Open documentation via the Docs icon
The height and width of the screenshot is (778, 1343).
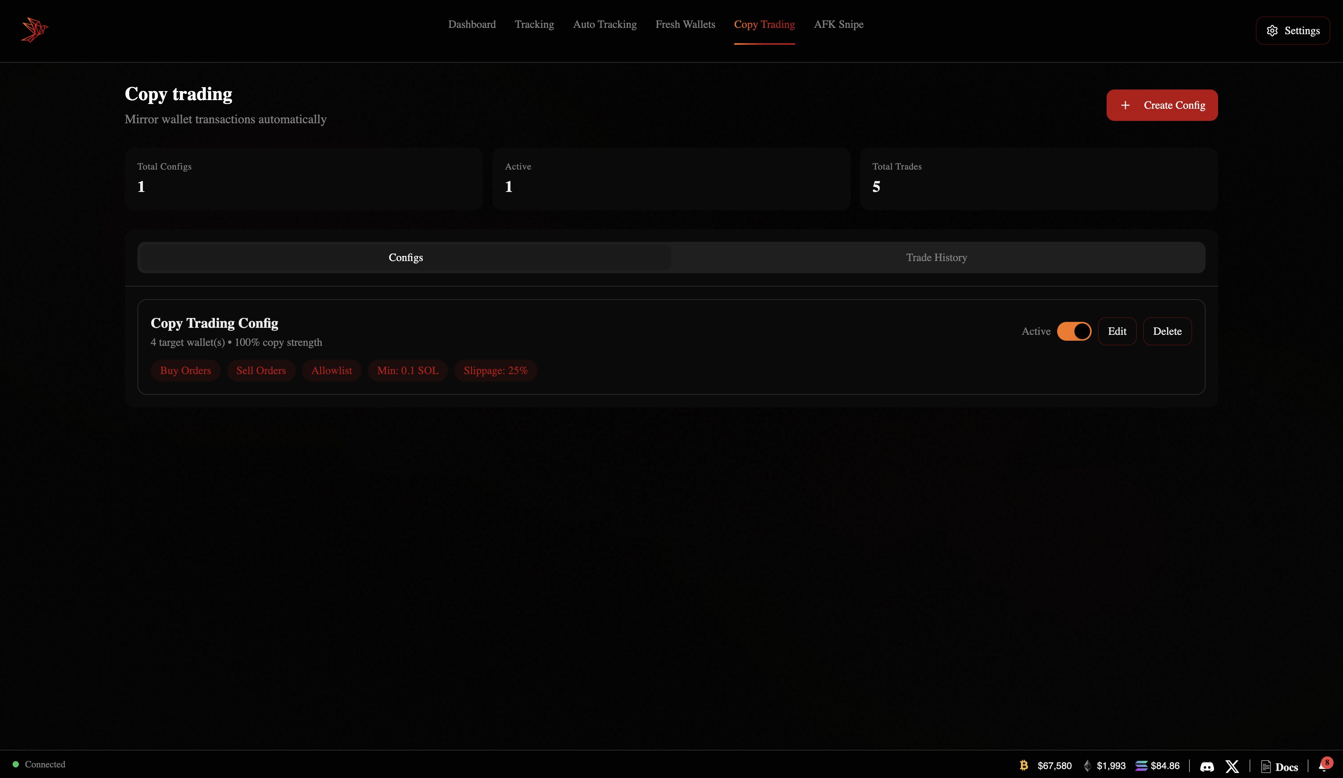point(1280,766)
